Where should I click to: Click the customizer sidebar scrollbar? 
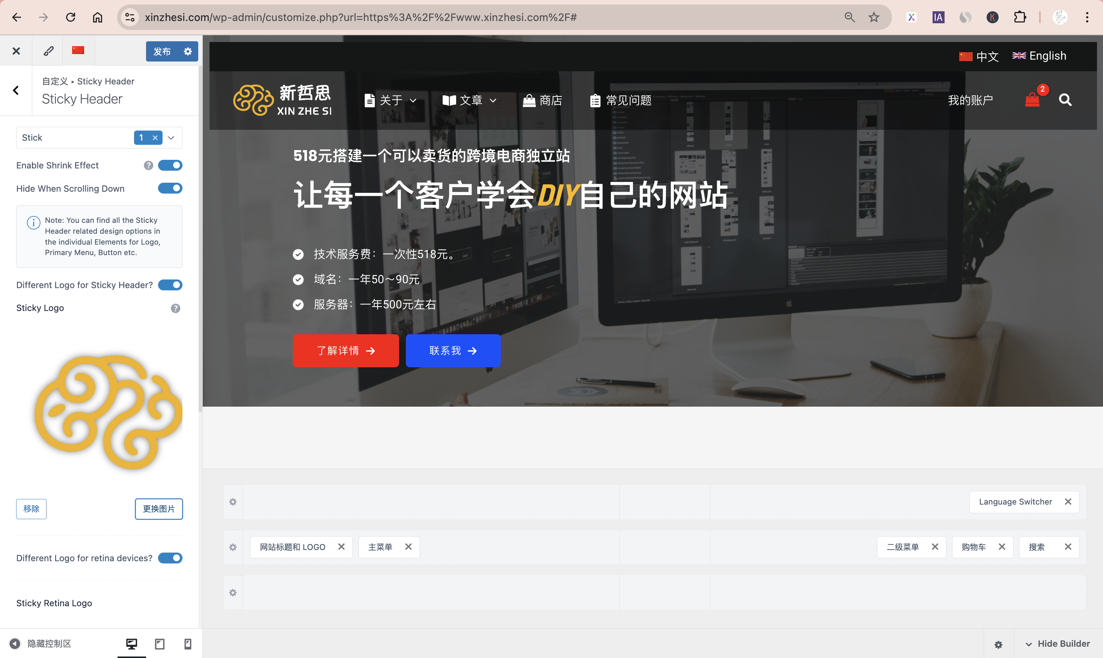coord(200,239)
